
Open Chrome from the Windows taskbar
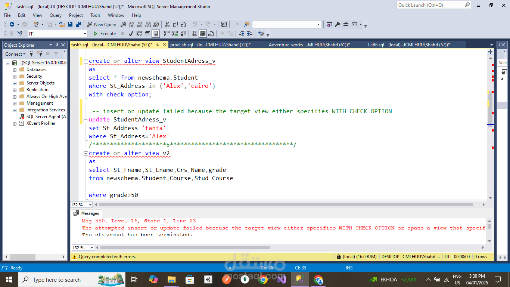263,280
